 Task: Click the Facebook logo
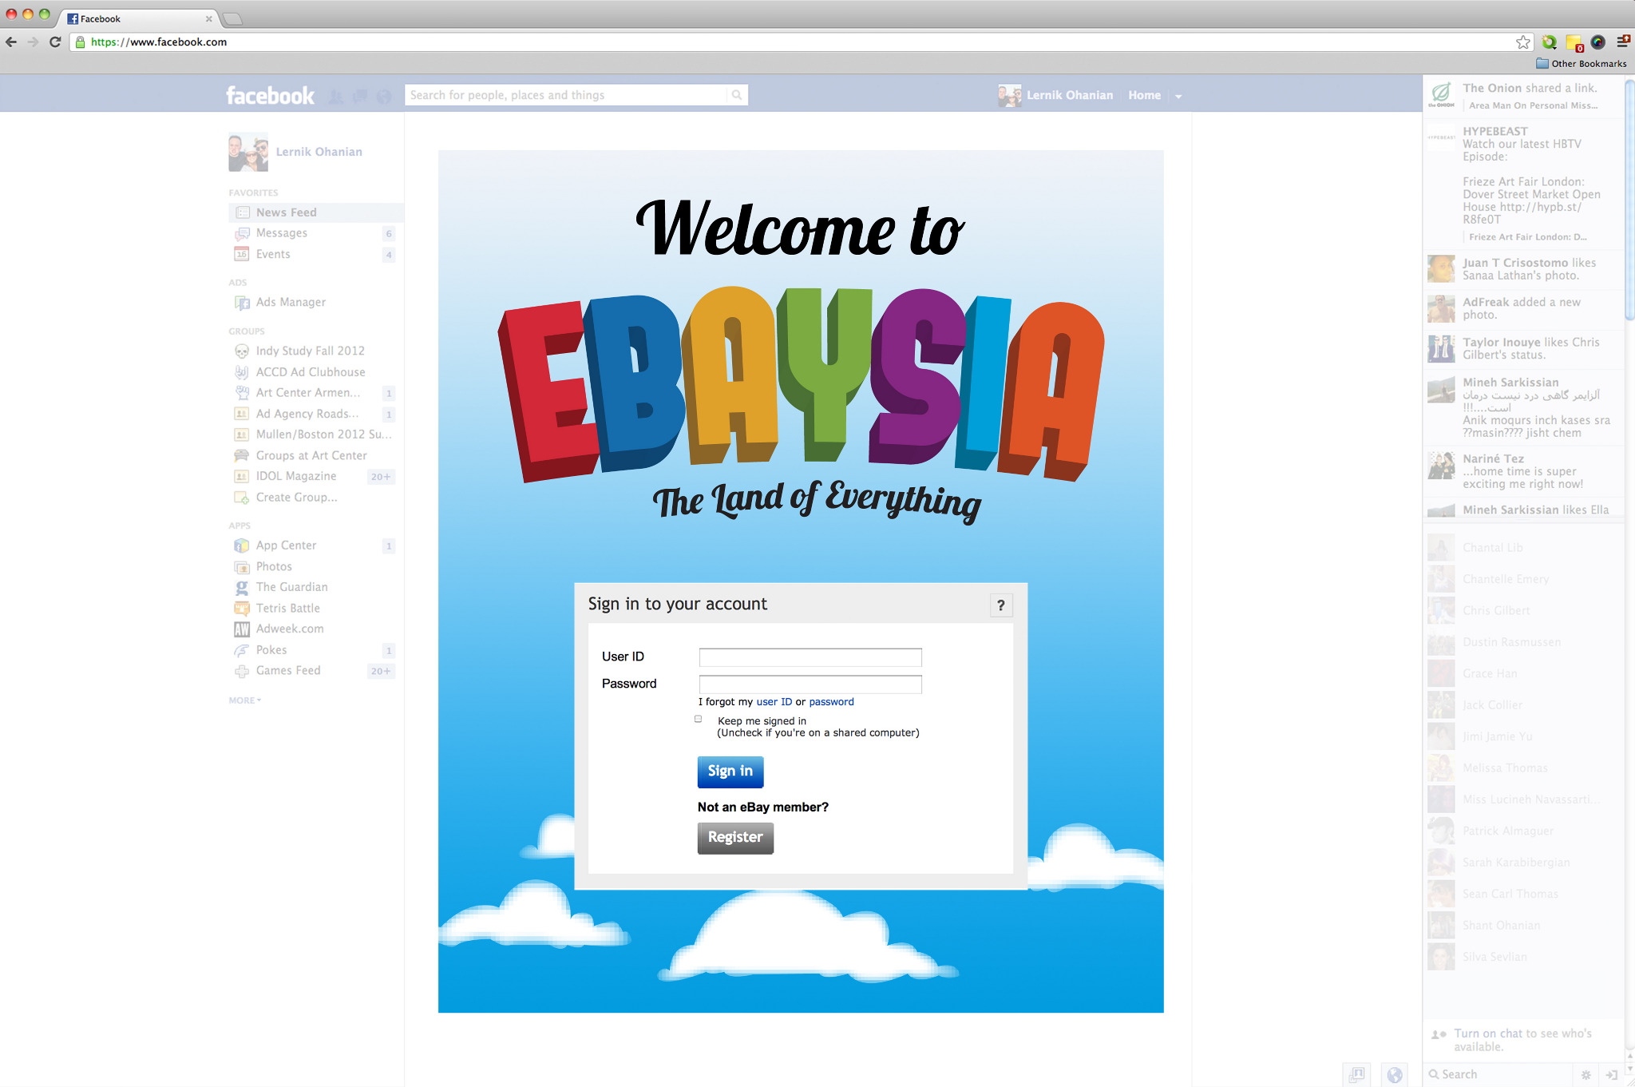pos(270,96)
